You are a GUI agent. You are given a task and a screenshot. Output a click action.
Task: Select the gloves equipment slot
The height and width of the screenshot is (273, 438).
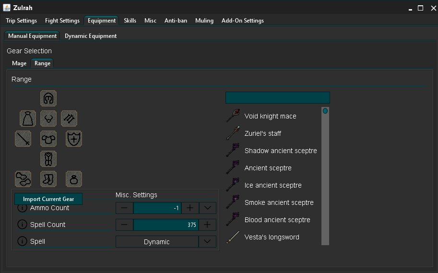point(23,179)
